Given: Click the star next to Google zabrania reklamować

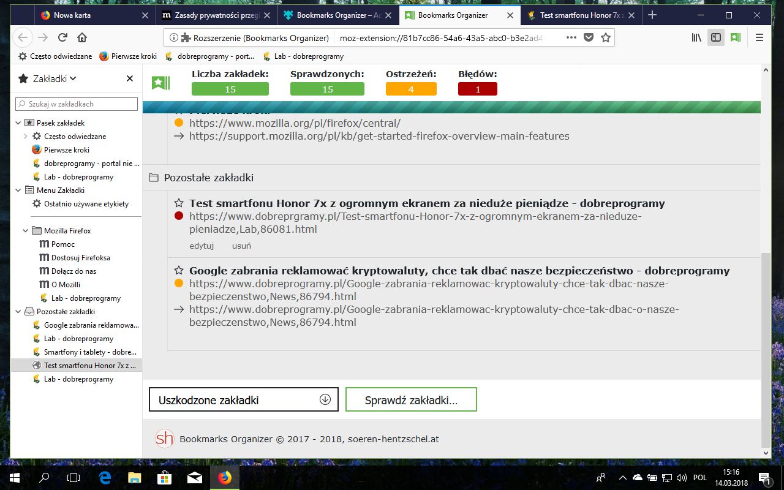Looking at the screenshot, I should click(x=179, y=270).
